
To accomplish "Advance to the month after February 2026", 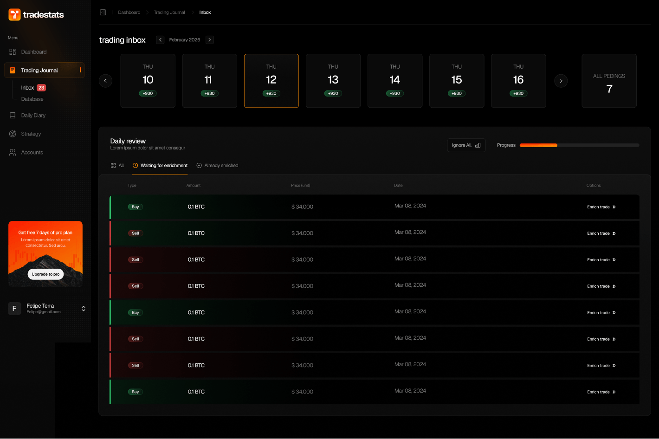I will point(210,40).
